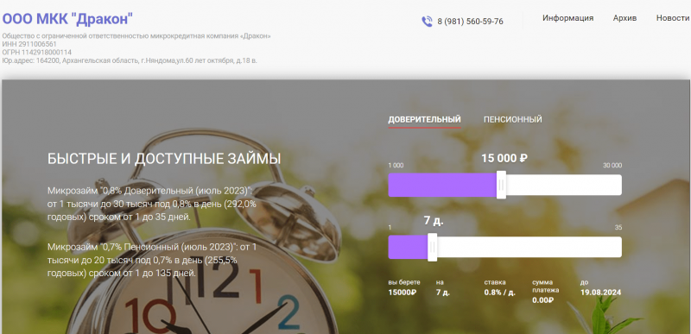Select the ИНН 2911006561 text
Screen dimensions: 691x334
click(29, 44)
